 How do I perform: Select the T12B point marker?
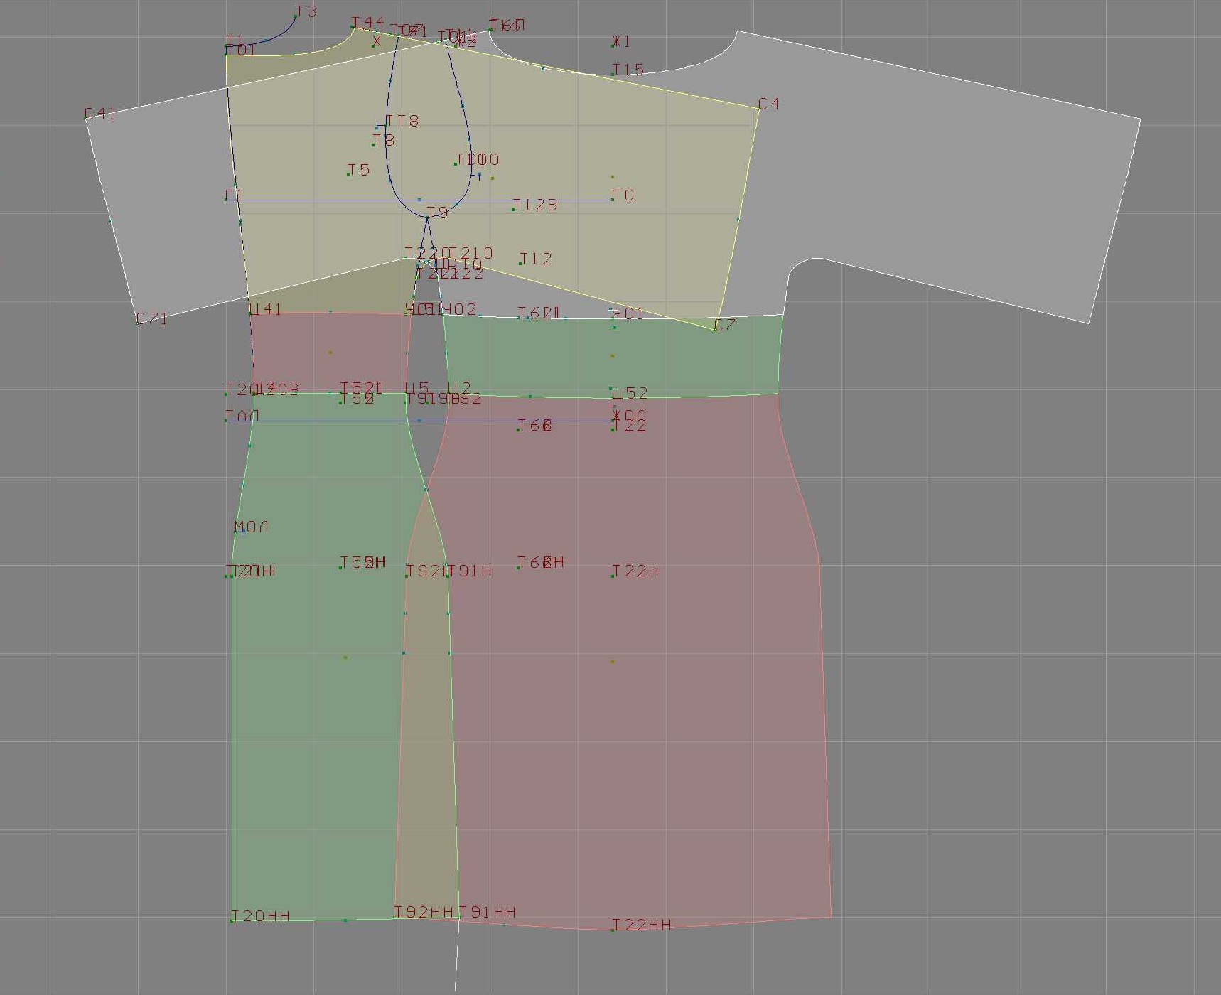(x=514, y=209)
